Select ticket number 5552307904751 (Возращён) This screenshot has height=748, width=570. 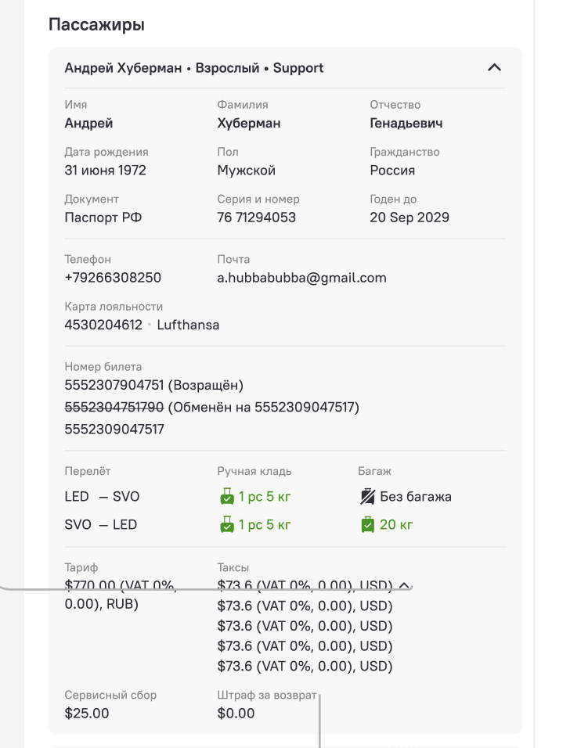point(153,385)
